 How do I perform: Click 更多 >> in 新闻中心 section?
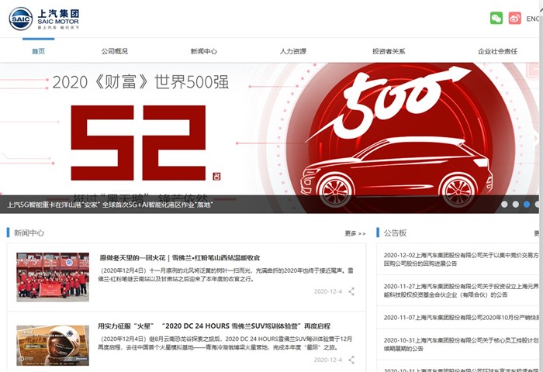355,233
